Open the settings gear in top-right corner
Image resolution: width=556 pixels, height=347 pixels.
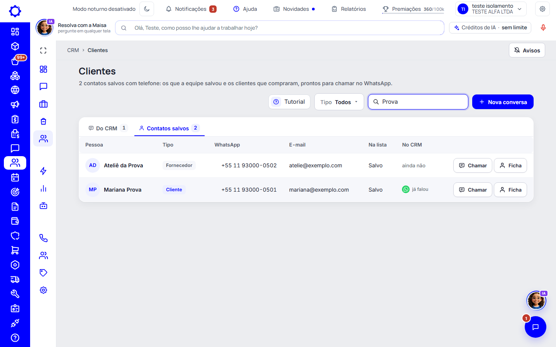542,9
